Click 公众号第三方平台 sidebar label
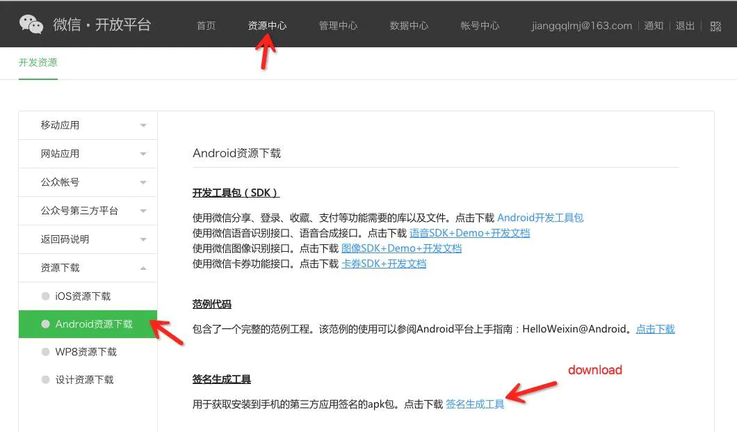This screenshot has height=432, width=737. click(79, 211)
